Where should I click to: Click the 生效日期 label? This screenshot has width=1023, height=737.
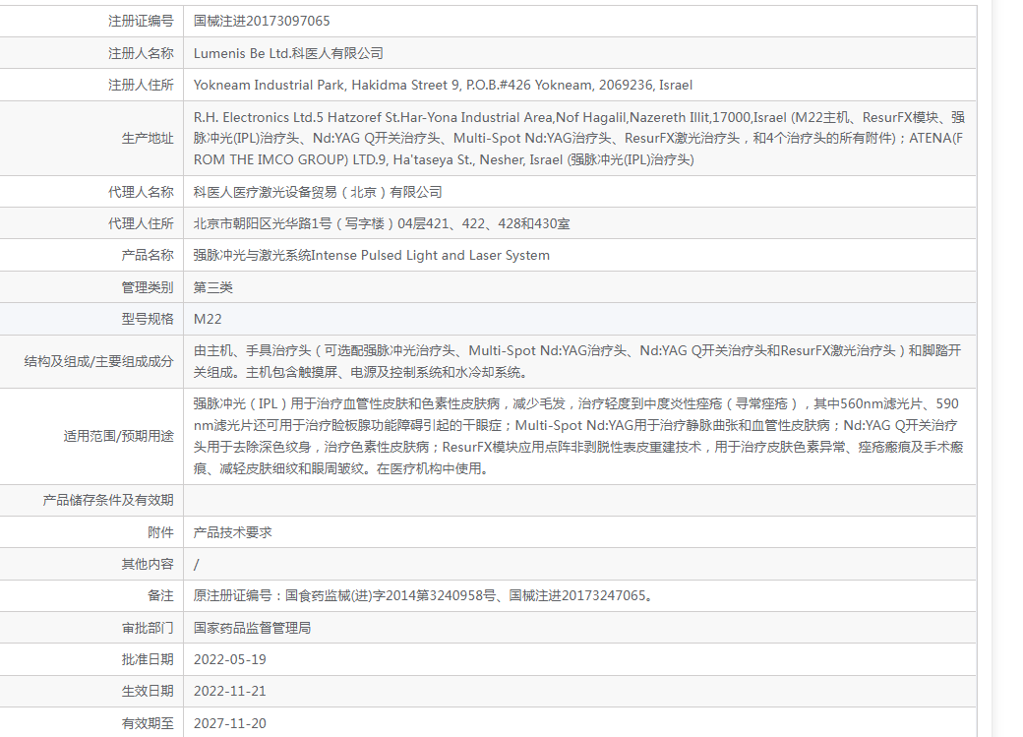pos(148,691)
